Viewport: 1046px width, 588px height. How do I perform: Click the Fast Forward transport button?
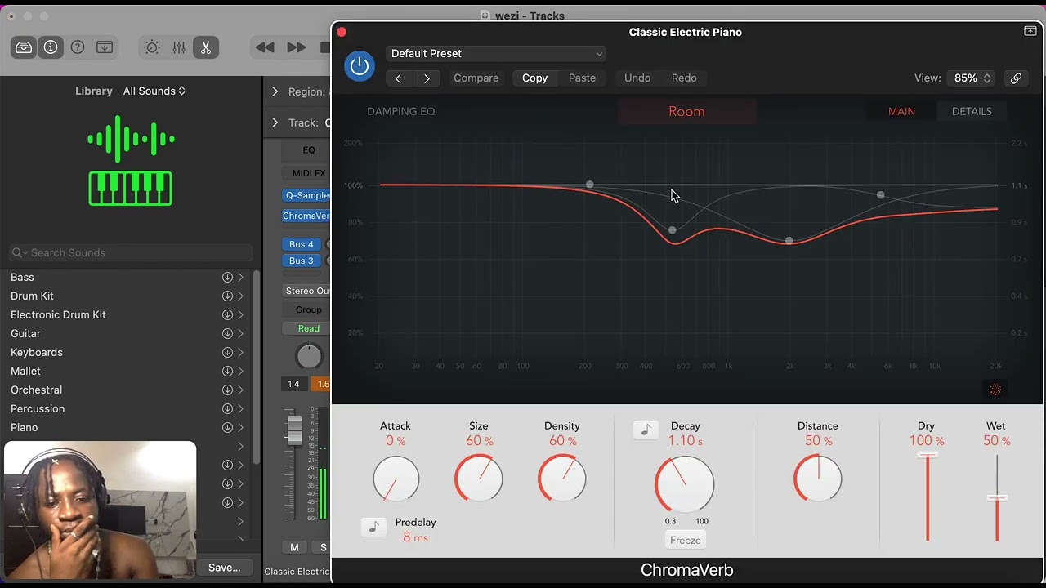click(x=297, y=47)
